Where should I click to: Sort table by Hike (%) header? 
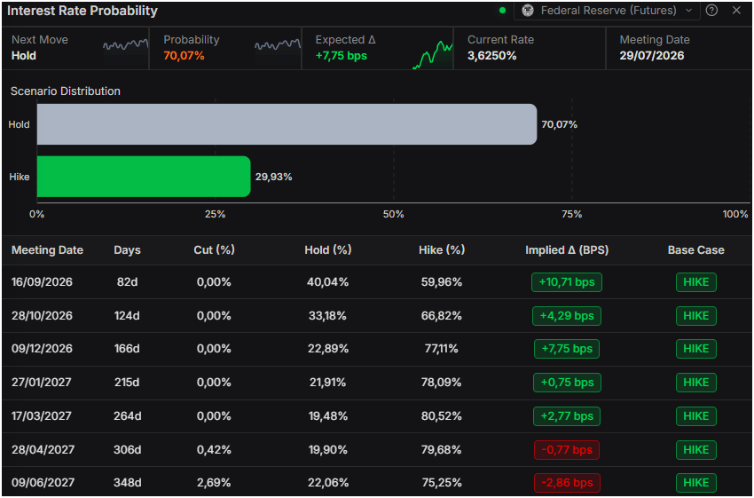click(442, 250)
